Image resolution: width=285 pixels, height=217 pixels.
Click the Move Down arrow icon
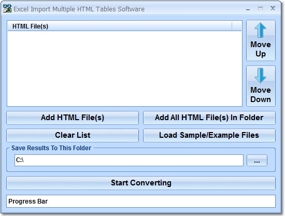pos(261,76)
